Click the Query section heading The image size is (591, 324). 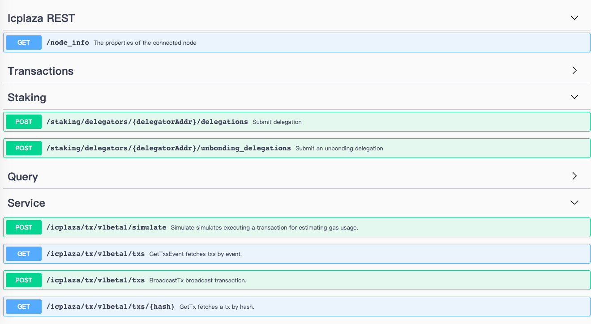point(23,177)
